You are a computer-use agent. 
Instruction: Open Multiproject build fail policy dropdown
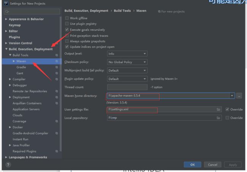(x=127, y=70)
